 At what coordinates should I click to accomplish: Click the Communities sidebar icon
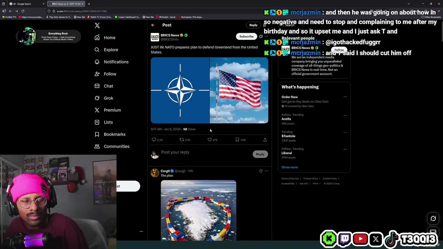[x=97, y=147]
